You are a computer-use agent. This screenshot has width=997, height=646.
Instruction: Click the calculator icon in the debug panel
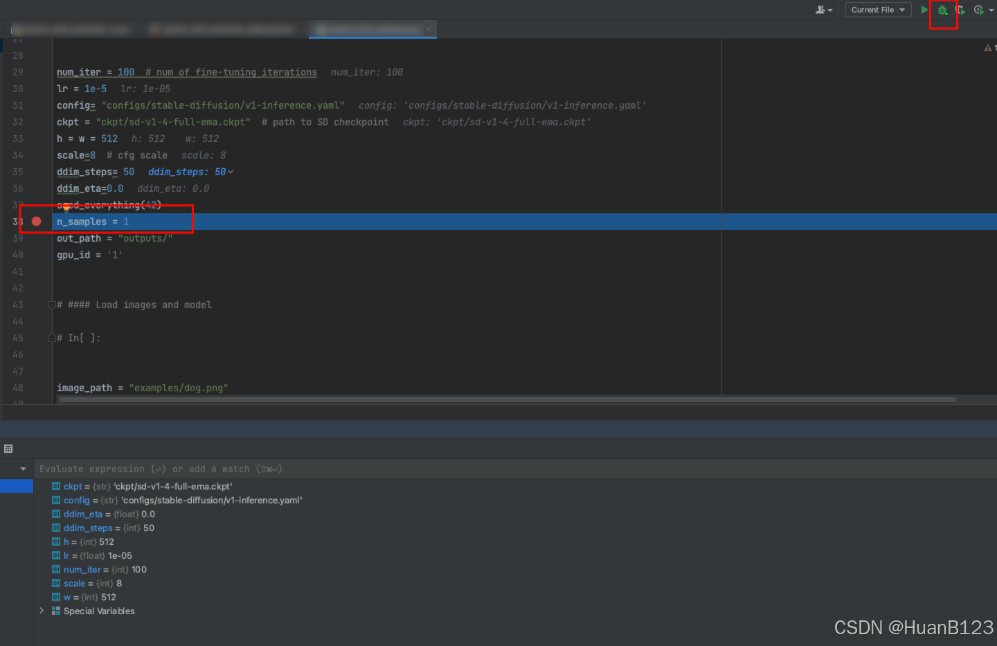pos(8,448)
